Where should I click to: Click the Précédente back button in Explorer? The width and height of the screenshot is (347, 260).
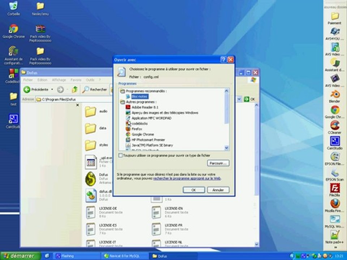[x=36, y=90]
